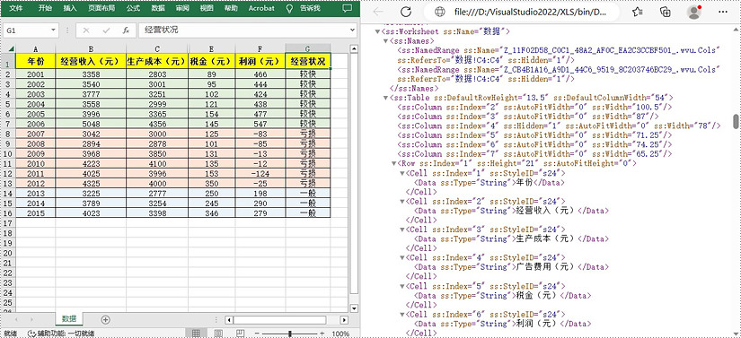Select the cell with value -124

click(x=260, y=173)
